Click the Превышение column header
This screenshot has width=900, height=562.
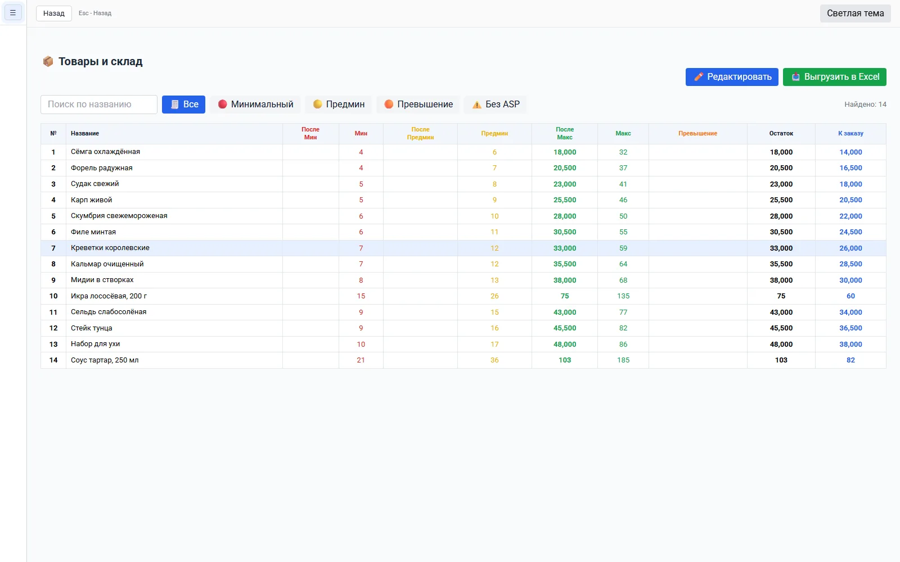697,134
